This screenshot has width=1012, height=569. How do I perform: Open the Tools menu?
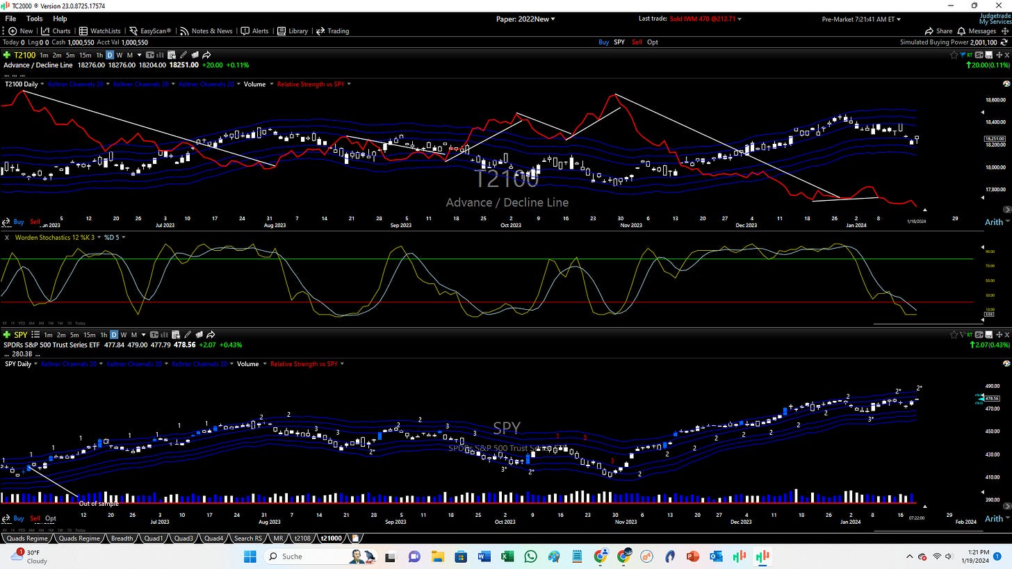34,19
